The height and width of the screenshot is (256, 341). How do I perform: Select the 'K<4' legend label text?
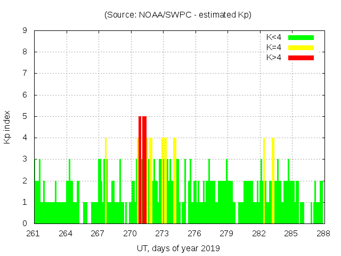[x=273, y=37]
